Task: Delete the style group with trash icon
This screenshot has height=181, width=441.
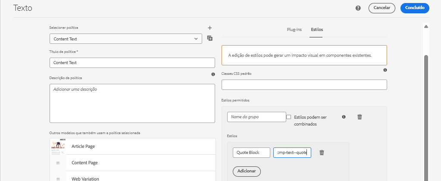Action: (360, 117)
